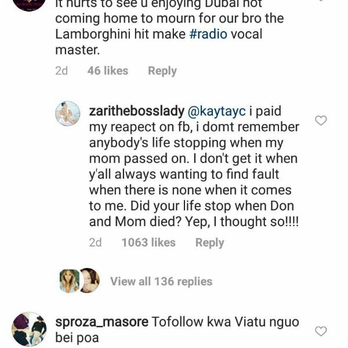
Task: Reply to zarithebosslady's comment
Action: (x=209, y=242)
